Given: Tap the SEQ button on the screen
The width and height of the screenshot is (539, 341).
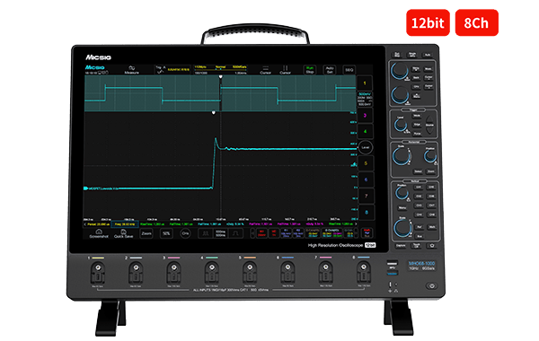Looking at the screenshot, I should click(349, 70).
